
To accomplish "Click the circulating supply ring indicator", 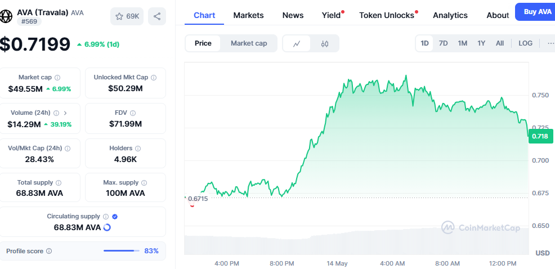I will pos(107,227).
